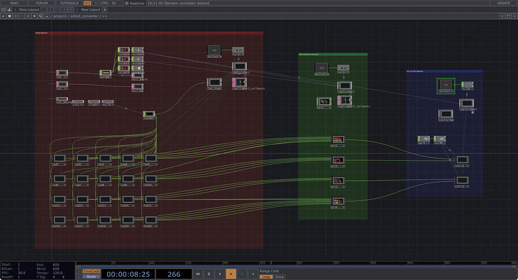Click the bookmark star icon in path bar
This screenshot has height=280, width=518.
(x=35, y=16)
